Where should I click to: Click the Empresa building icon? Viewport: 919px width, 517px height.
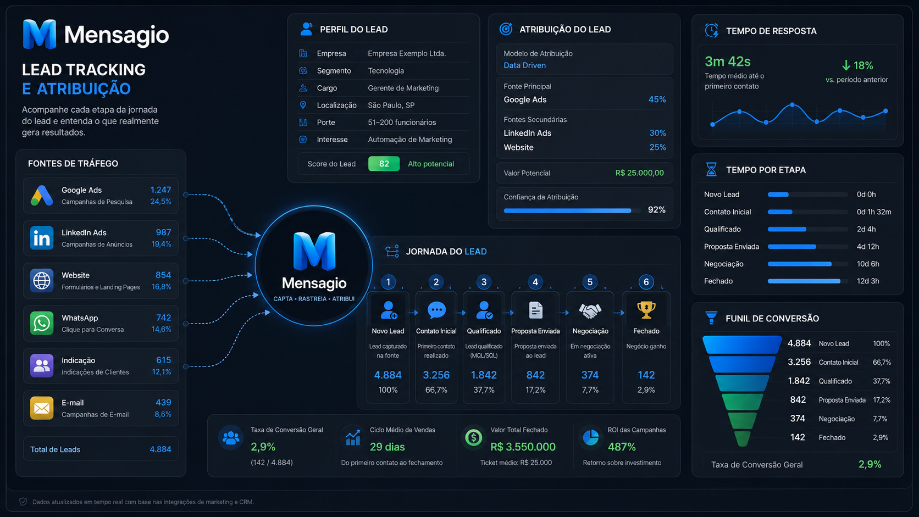303,53
